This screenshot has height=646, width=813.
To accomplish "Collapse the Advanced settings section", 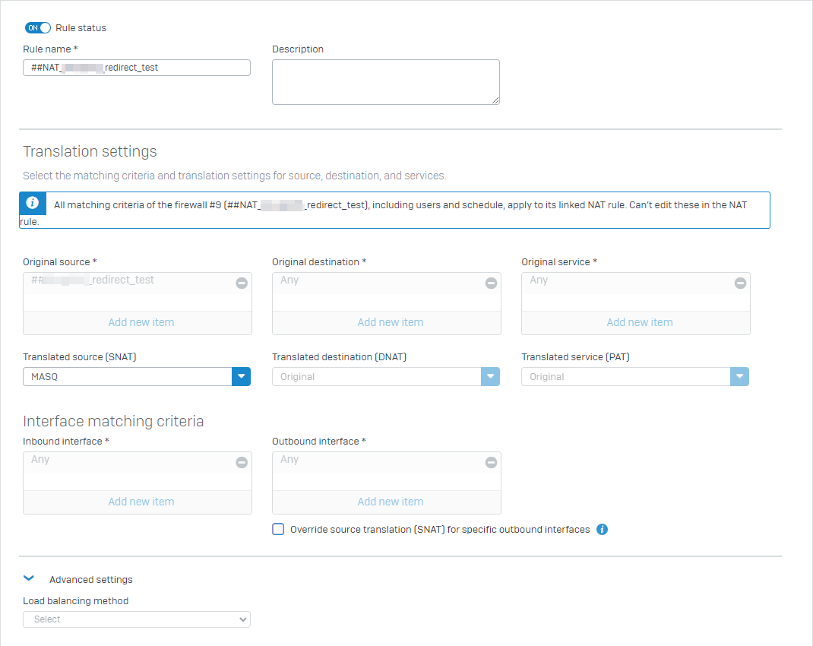I will pyautogui.click(x=30, y=579).
